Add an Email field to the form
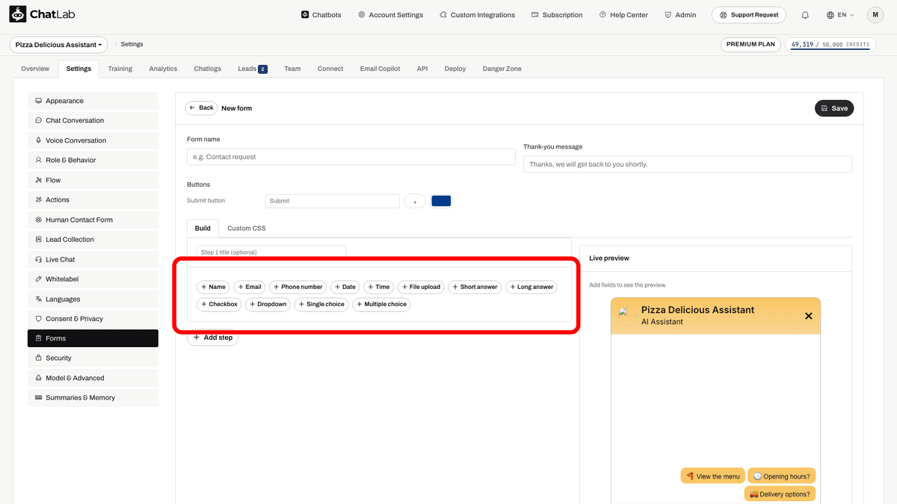 tap(250, 287)
